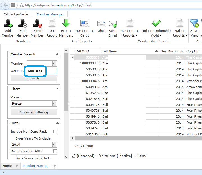Click the Export Members green arrow
Screen dimensions: 202x175
pyautogui.click(x=66, y=23)
